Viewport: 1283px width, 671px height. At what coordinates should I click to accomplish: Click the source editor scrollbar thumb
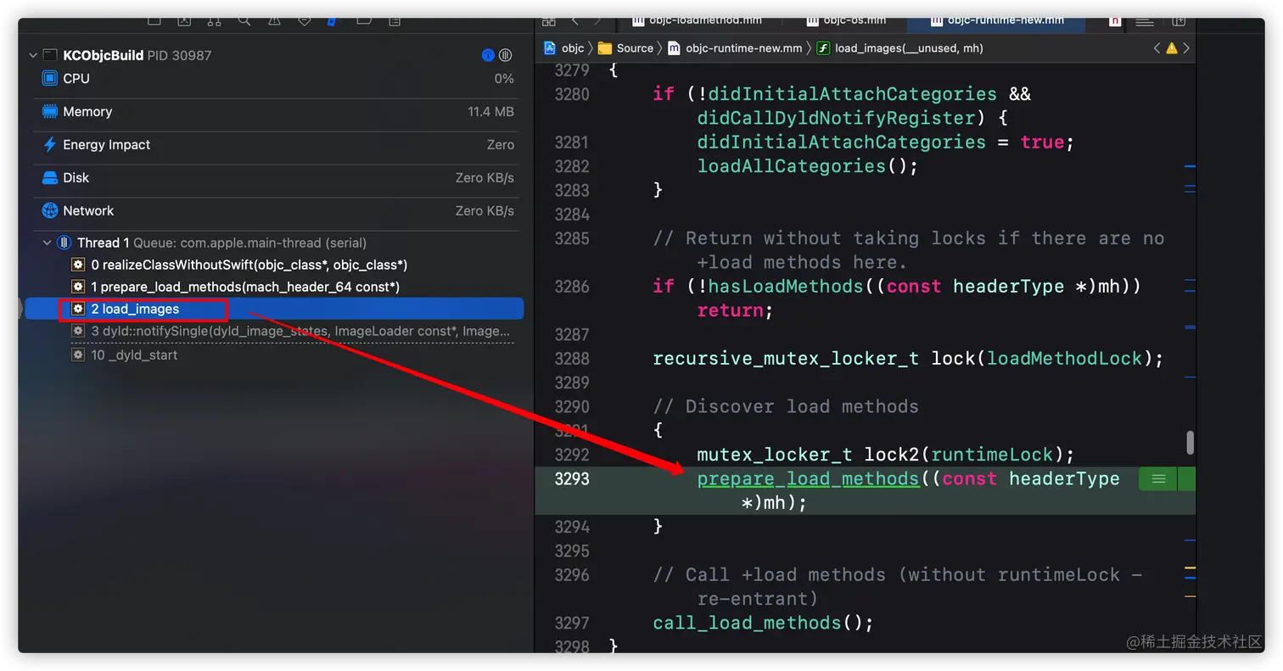click(1190, 442)
